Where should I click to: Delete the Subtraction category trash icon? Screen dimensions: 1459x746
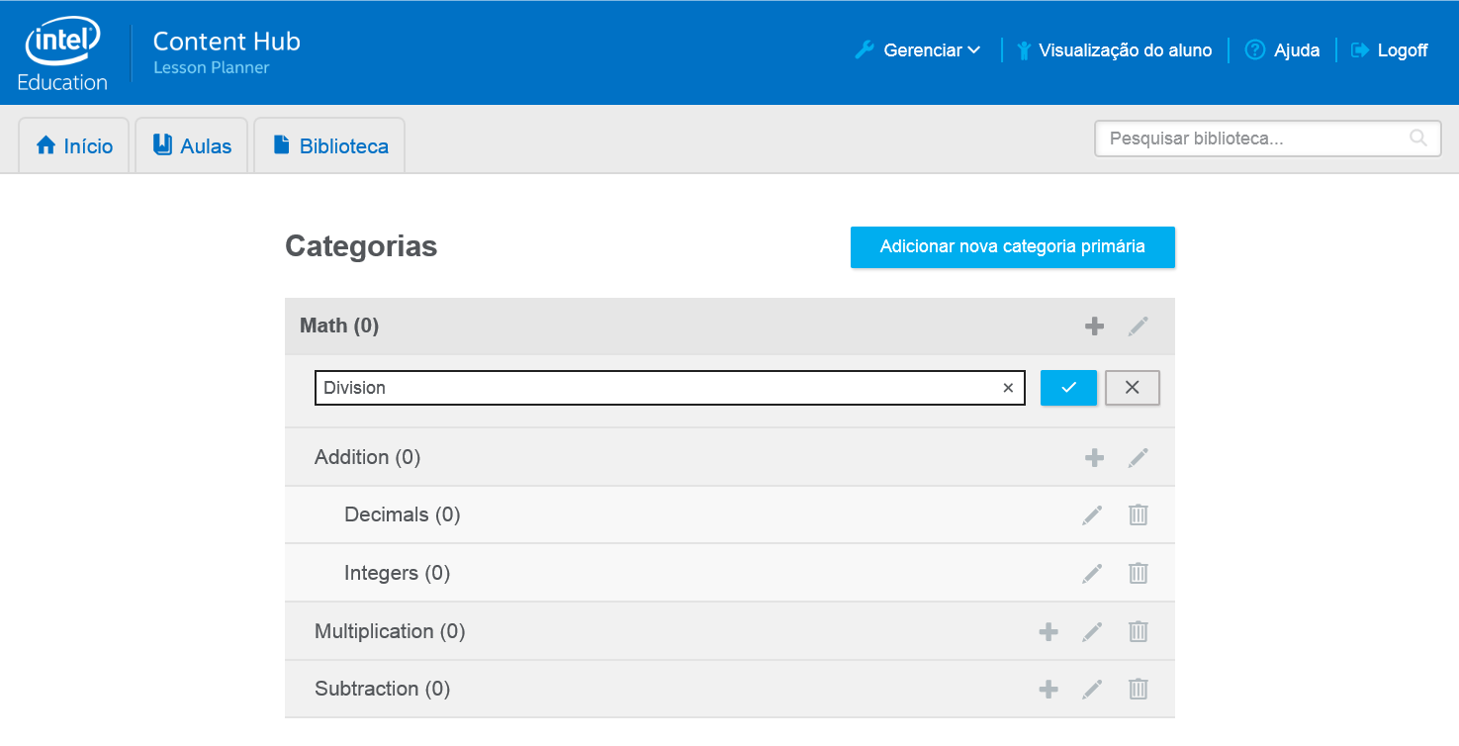click(x=1139, y=689)
